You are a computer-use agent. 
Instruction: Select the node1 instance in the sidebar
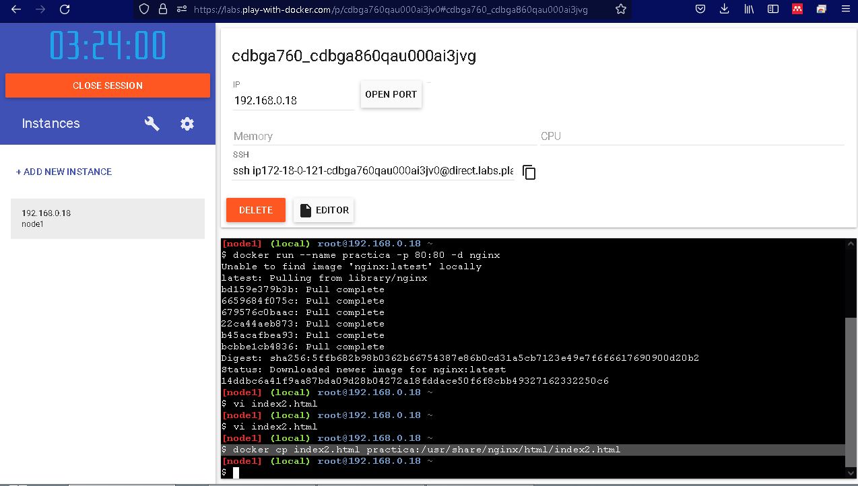pos(108,218)
